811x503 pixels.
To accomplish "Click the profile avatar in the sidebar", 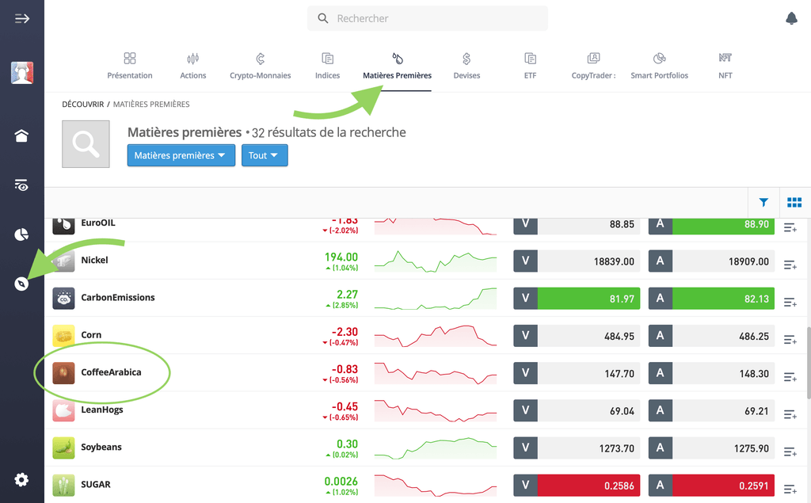I will (x=21, y=71).
